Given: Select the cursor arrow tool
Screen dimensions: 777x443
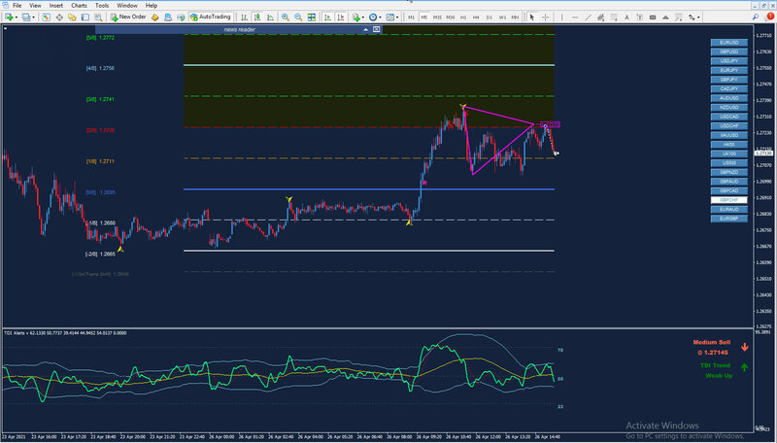Looking at the screenshot, I should click(531, 17).
